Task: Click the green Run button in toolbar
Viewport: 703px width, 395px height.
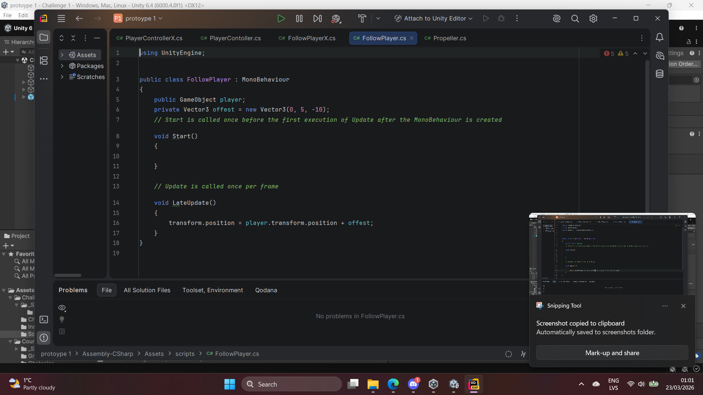Action: click(x=281, y=19)
